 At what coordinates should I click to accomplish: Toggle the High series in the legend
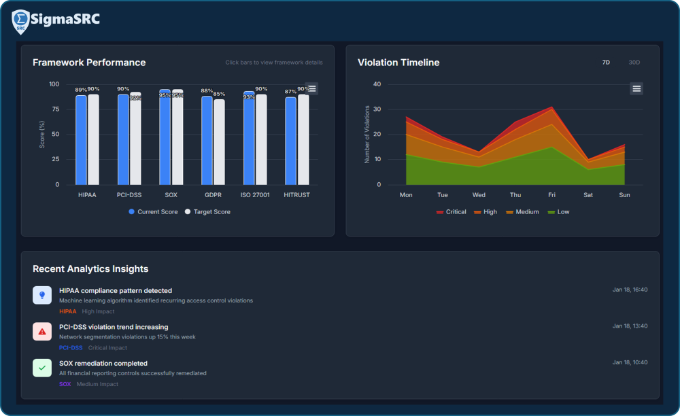[x=486, y=212]
